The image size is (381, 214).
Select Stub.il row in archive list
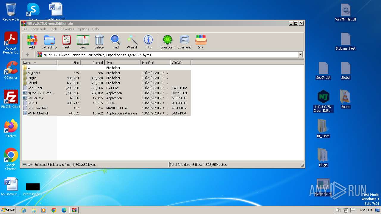click(106, 103)
